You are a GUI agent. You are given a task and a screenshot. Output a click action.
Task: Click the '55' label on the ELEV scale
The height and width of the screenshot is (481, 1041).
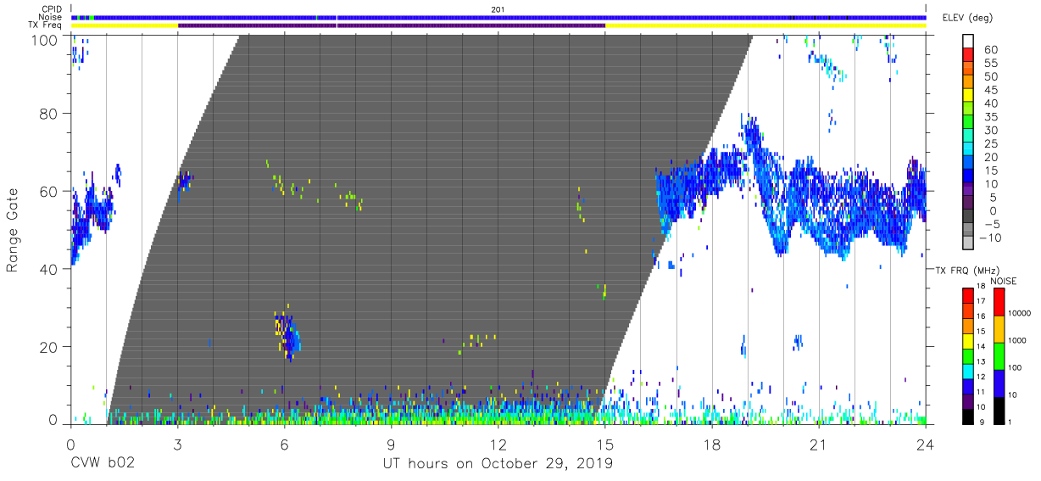pos(990,64)
